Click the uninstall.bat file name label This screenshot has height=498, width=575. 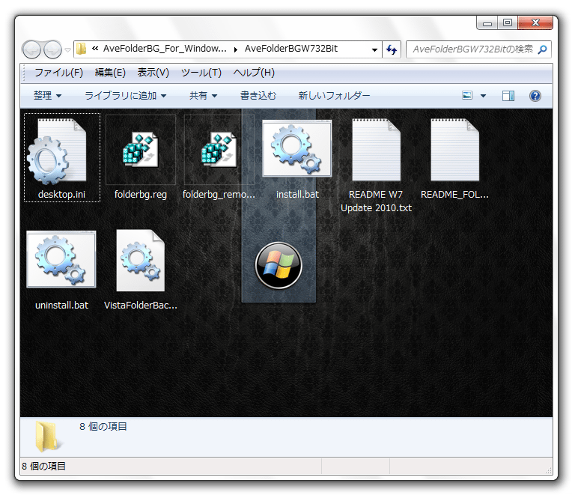coord(61,305)
